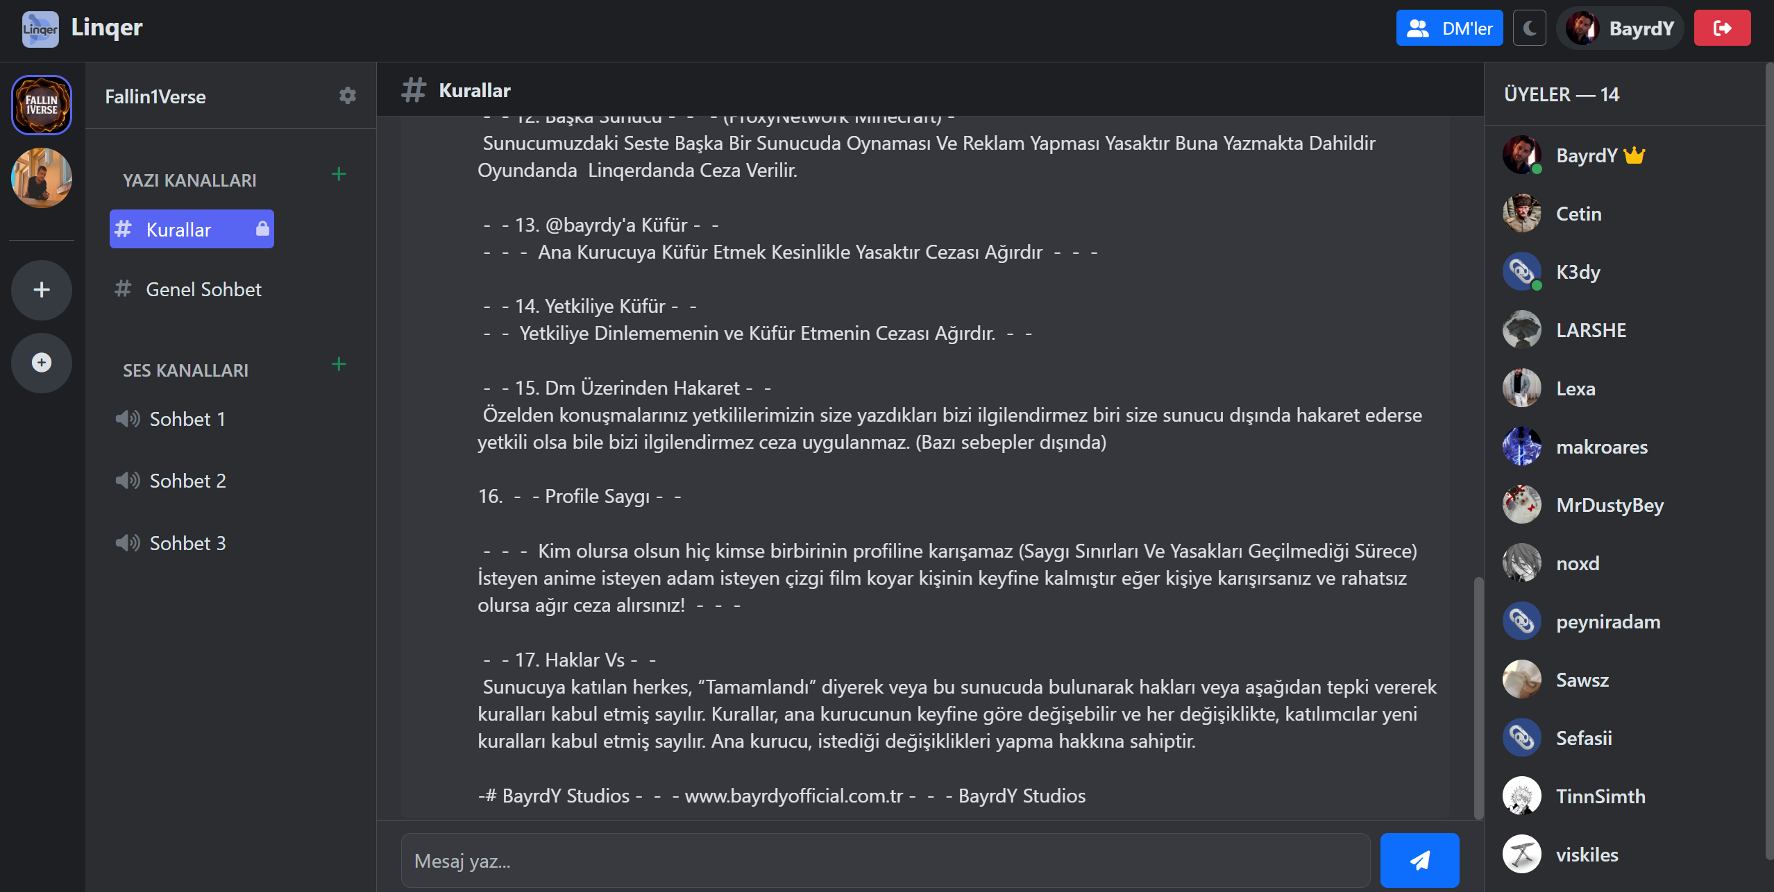1774x892 pixels.
Task: Open the second server avatar in sidebar
Action: 42,178
